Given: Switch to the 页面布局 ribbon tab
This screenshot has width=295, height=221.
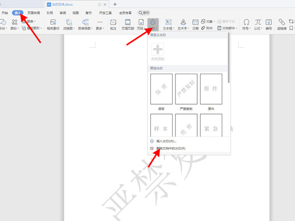Looking at the screenshot, I should pyautogui.click(x=34, y=13).
